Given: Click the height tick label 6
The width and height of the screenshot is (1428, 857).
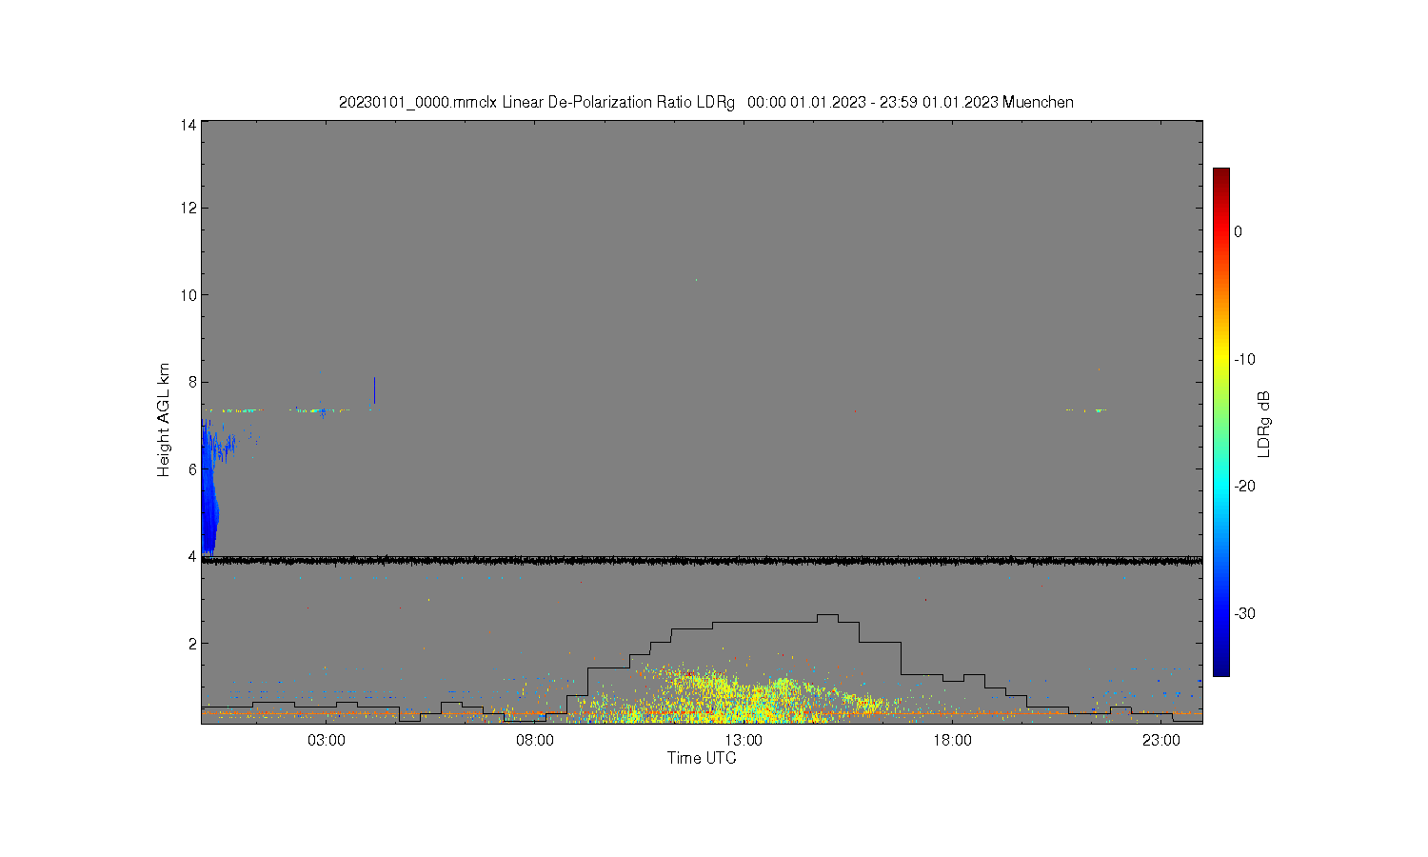Looking at the screenshot, I should 192,469.
